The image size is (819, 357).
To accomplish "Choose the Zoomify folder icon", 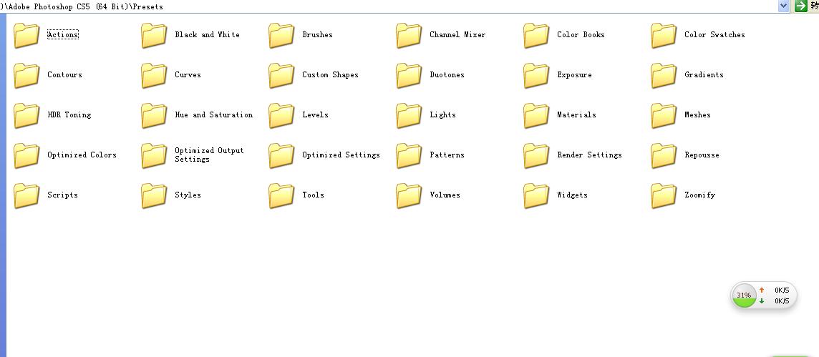I will [x=664, y=196].
